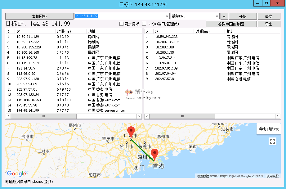Click the 时间(ms) column header in left table
This screenshot has height=189, width=286.
coord(71,31)
